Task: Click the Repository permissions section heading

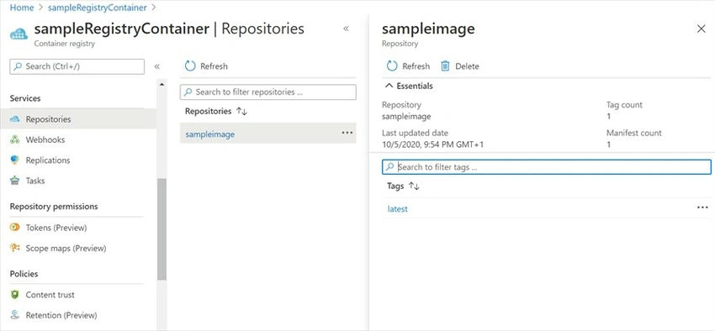Action: 54,207
